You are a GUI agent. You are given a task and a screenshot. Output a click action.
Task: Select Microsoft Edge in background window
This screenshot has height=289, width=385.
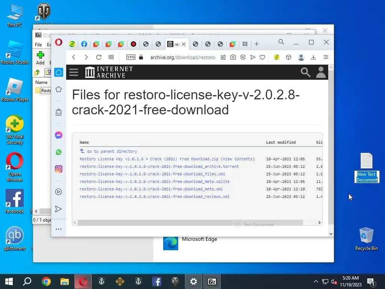click(x=190, y=243)
